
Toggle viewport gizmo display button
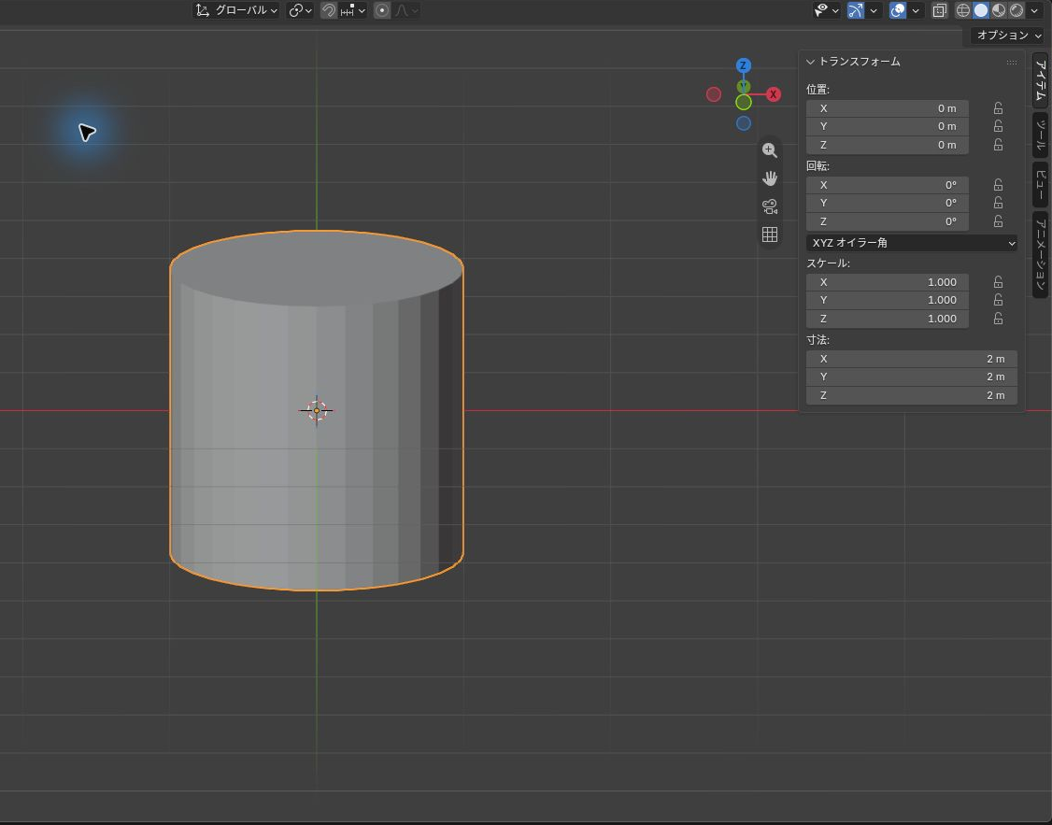(x=856, y=10)
